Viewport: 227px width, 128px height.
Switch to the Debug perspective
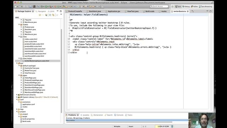tap(186, 6)
